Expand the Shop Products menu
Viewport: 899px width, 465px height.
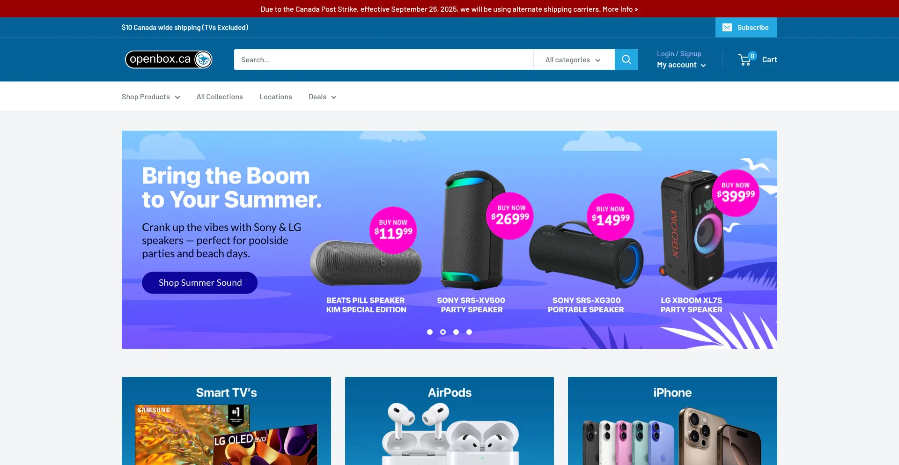tap(151, 97)
